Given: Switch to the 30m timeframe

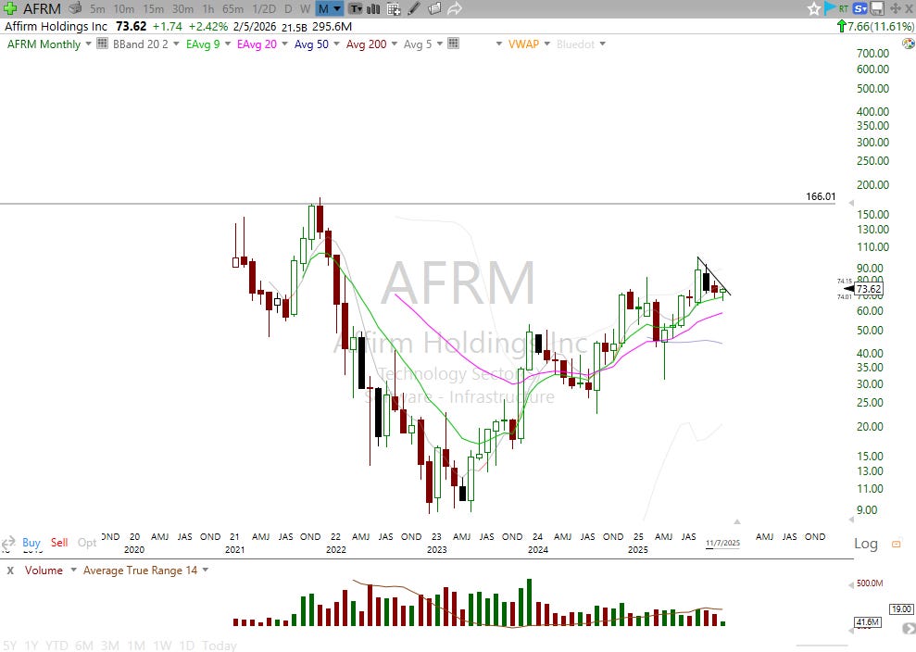Looking at the screenshot, I should pos(182,8).
